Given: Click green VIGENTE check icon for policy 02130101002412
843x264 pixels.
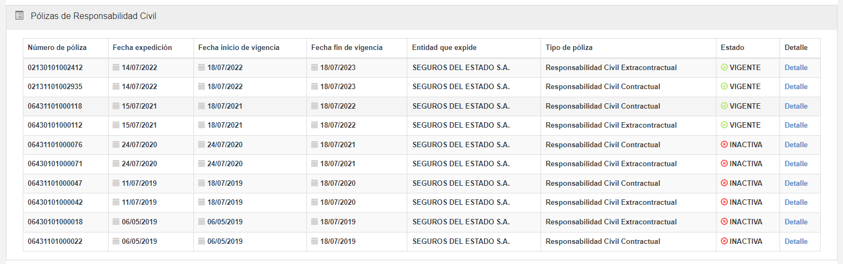Looking at the screenshot, I should 724,67.
